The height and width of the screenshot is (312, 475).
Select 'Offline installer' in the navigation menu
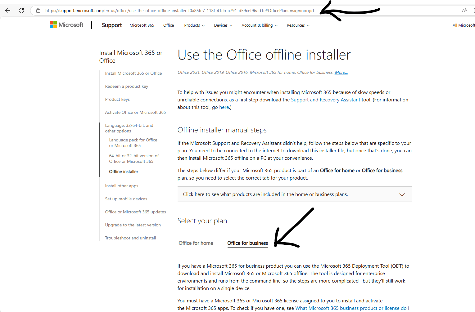coord(123,172)
